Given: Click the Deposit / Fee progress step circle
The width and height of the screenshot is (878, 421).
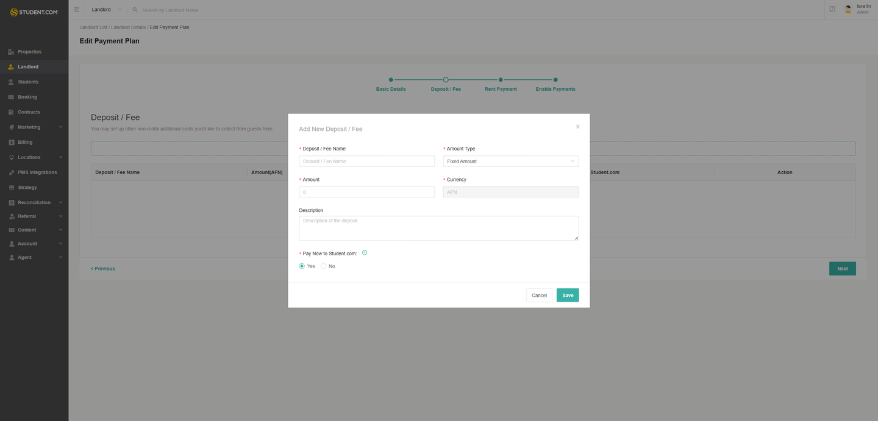Looking at the screenshot, I should pyautogui.click(x=445, y=80).
